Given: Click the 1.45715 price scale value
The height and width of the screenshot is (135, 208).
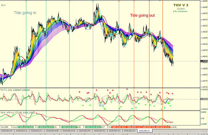Looking at the screenshot, I should [204, 87].
